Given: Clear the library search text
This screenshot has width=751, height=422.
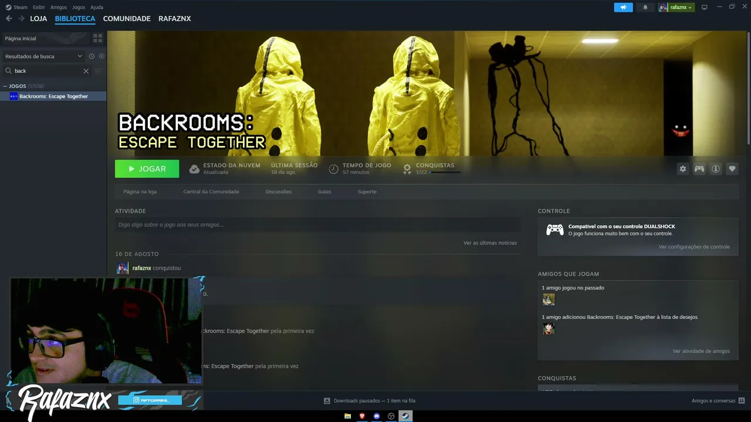Looking at the screenshot, I should coord(86,71).
